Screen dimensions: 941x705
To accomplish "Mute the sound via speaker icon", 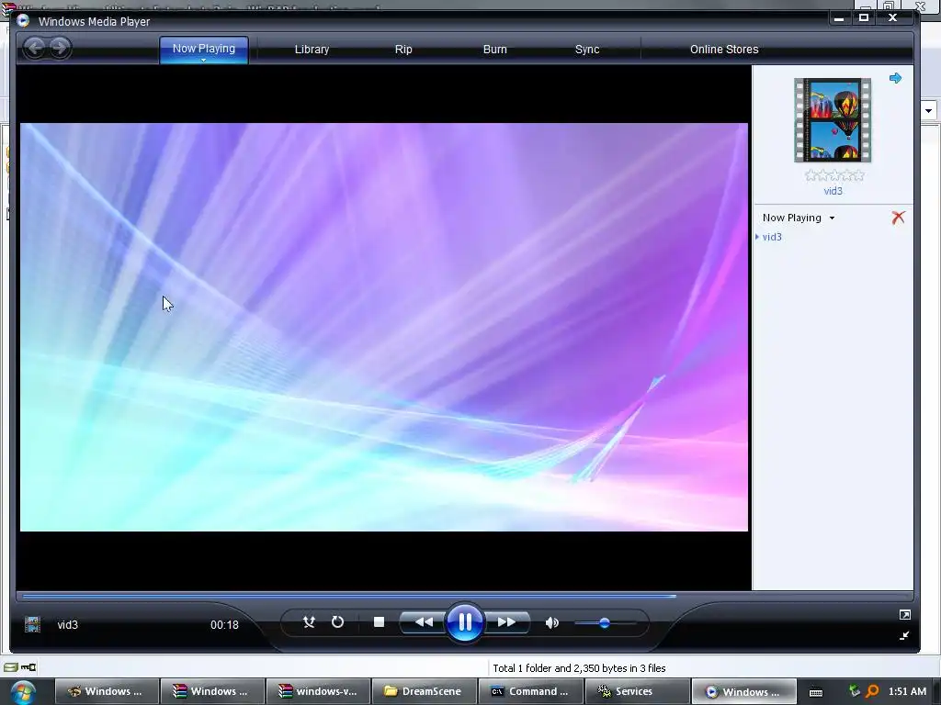I will [552, 623].
